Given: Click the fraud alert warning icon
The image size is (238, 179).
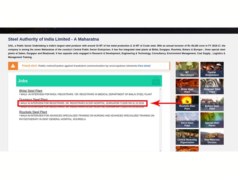Looking at the screenshot, I should pyautogui.click(x=13, y=66).
